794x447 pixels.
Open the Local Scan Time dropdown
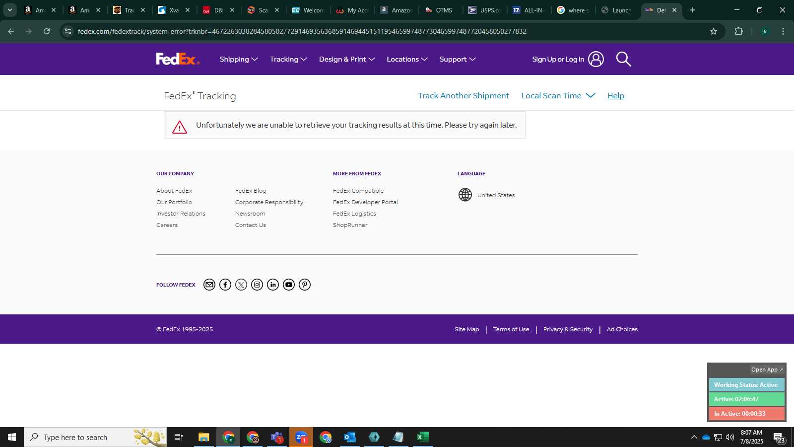tap(558, 95)
